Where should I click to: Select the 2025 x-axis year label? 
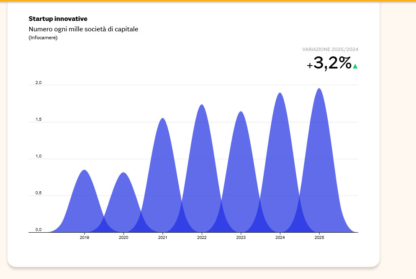point(319,238)
